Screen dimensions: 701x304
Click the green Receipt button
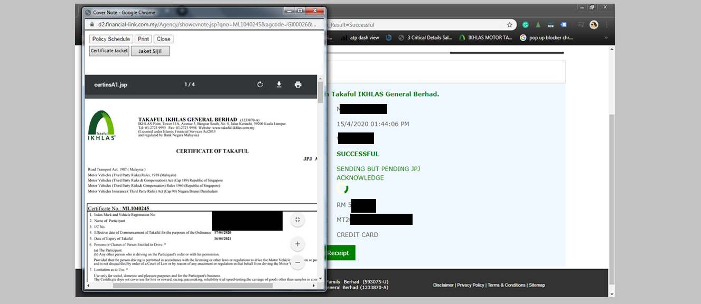340,253
